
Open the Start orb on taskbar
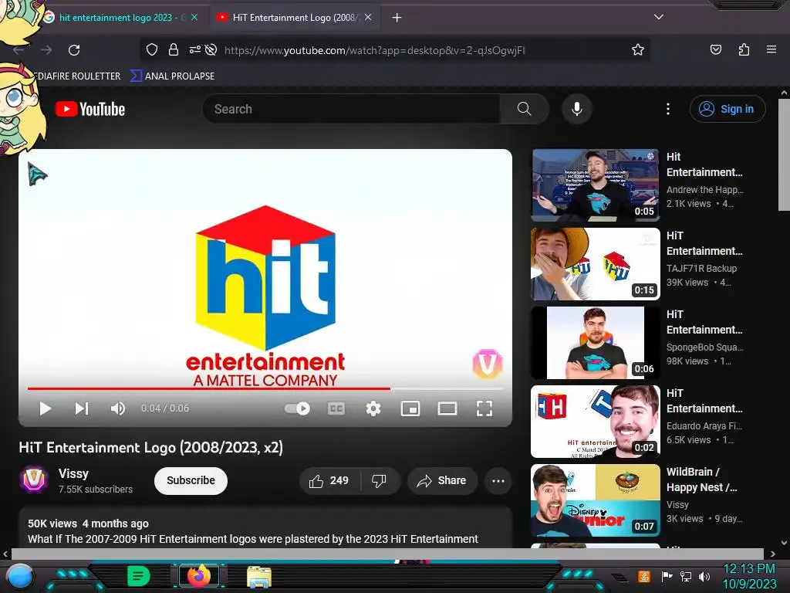pyautogui.click(x=19, y=578)
